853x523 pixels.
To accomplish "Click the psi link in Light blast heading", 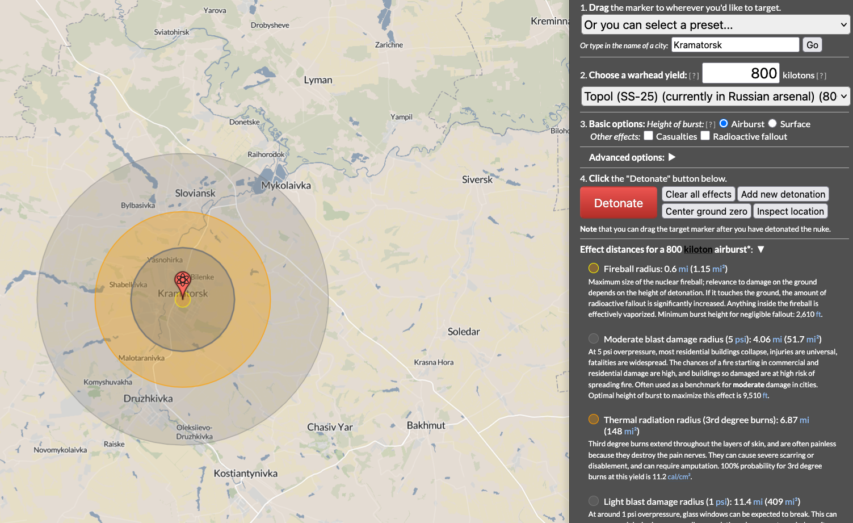I will click(721, 501).
